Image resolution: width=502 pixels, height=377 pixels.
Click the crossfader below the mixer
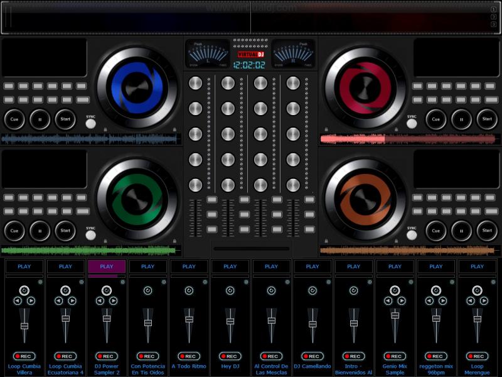(x=252, y=248)
